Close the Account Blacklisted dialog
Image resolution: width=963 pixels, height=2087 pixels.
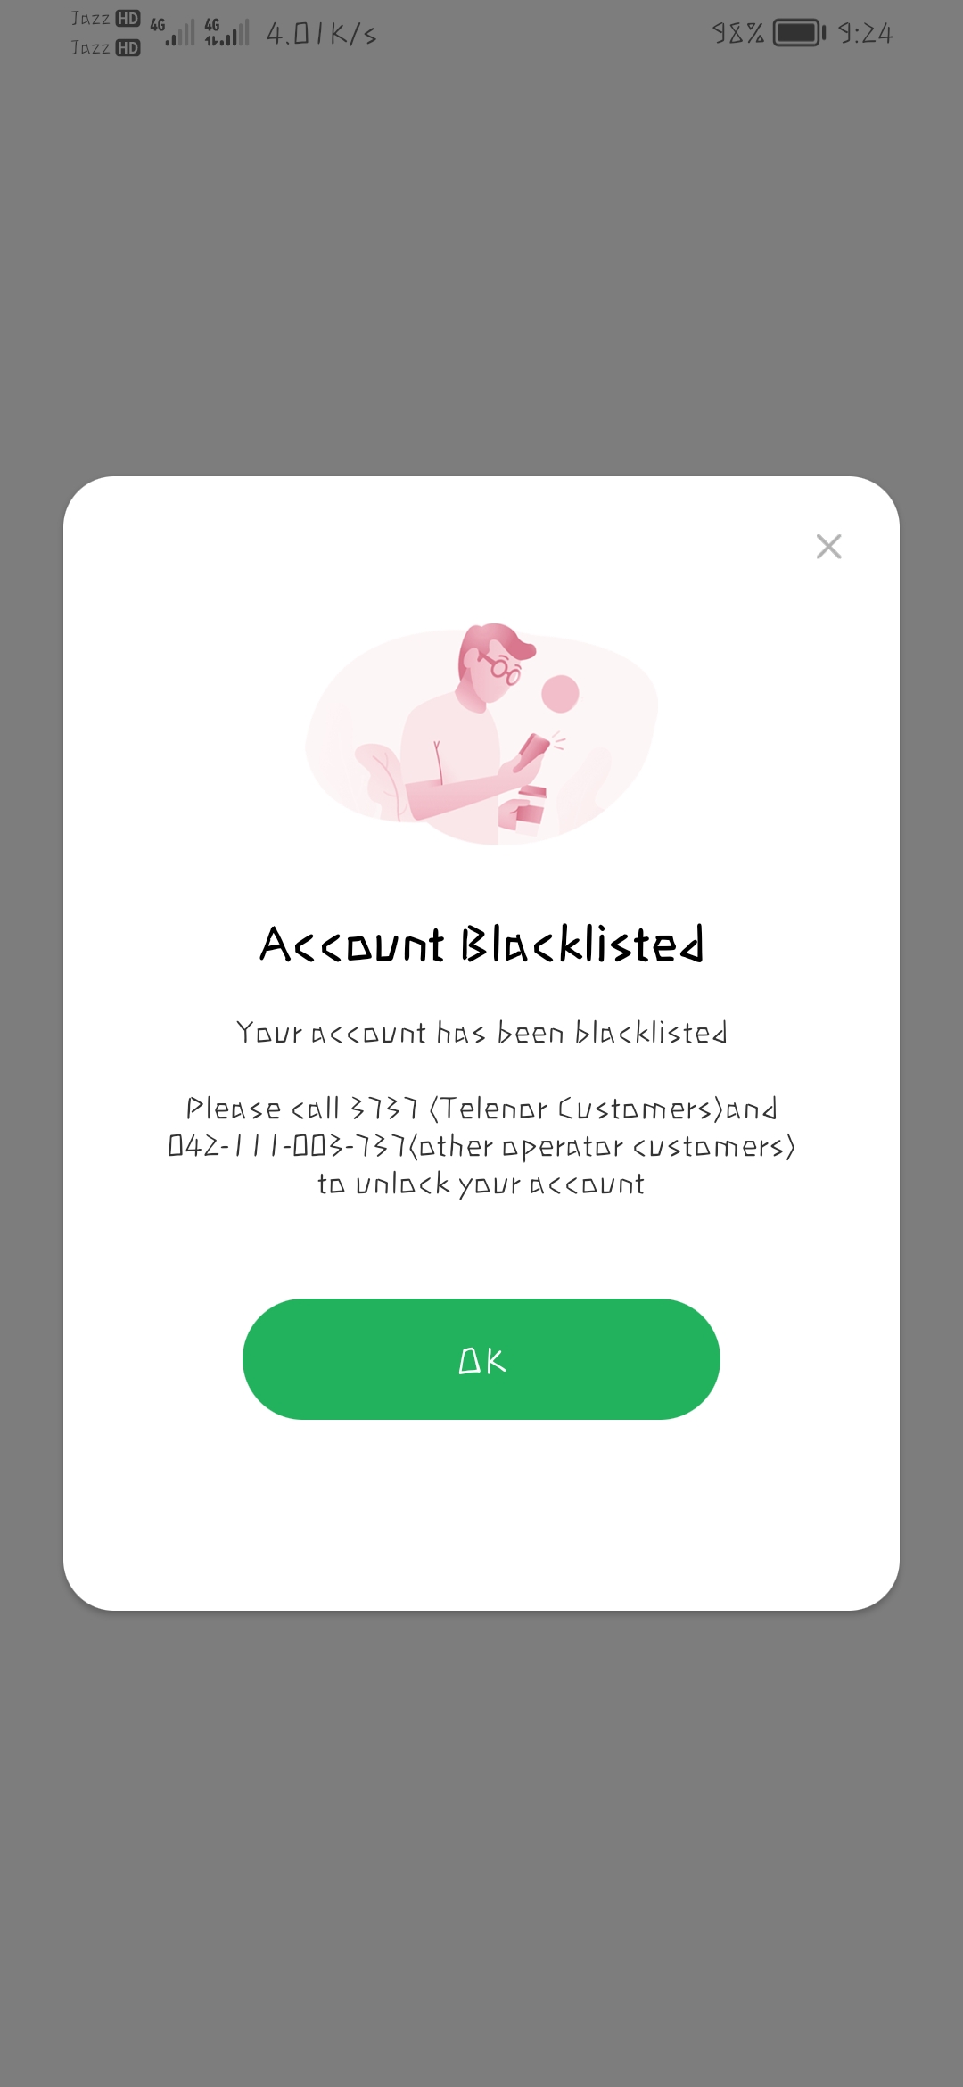[x=828, y=546]
